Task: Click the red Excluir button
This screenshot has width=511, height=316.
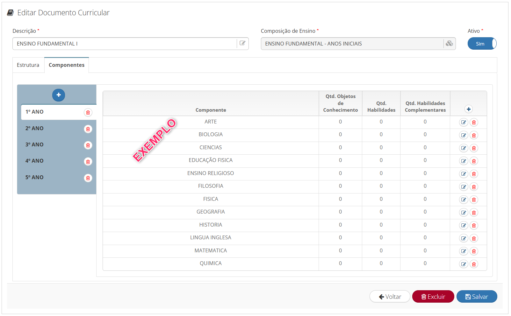Action: pos(433,297)
